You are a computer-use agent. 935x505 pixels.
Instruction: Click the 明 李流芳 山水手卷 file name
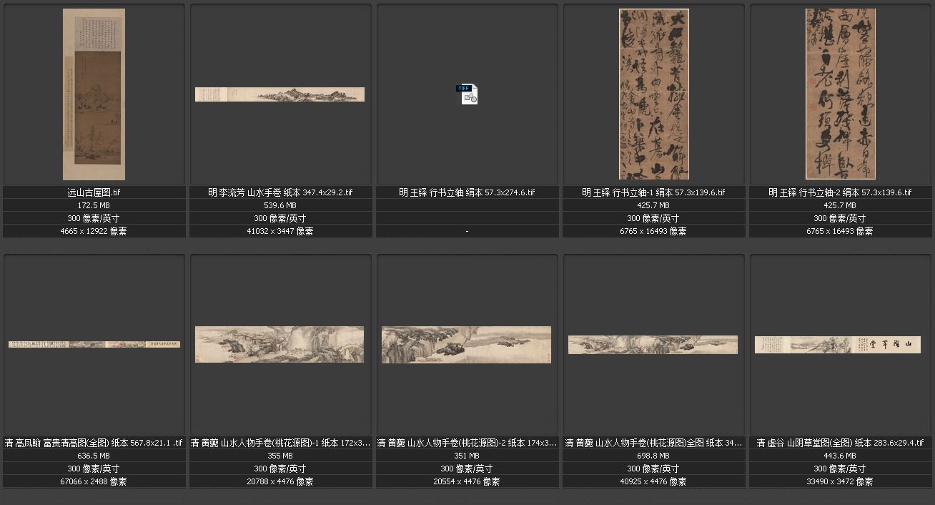point(280,192)
